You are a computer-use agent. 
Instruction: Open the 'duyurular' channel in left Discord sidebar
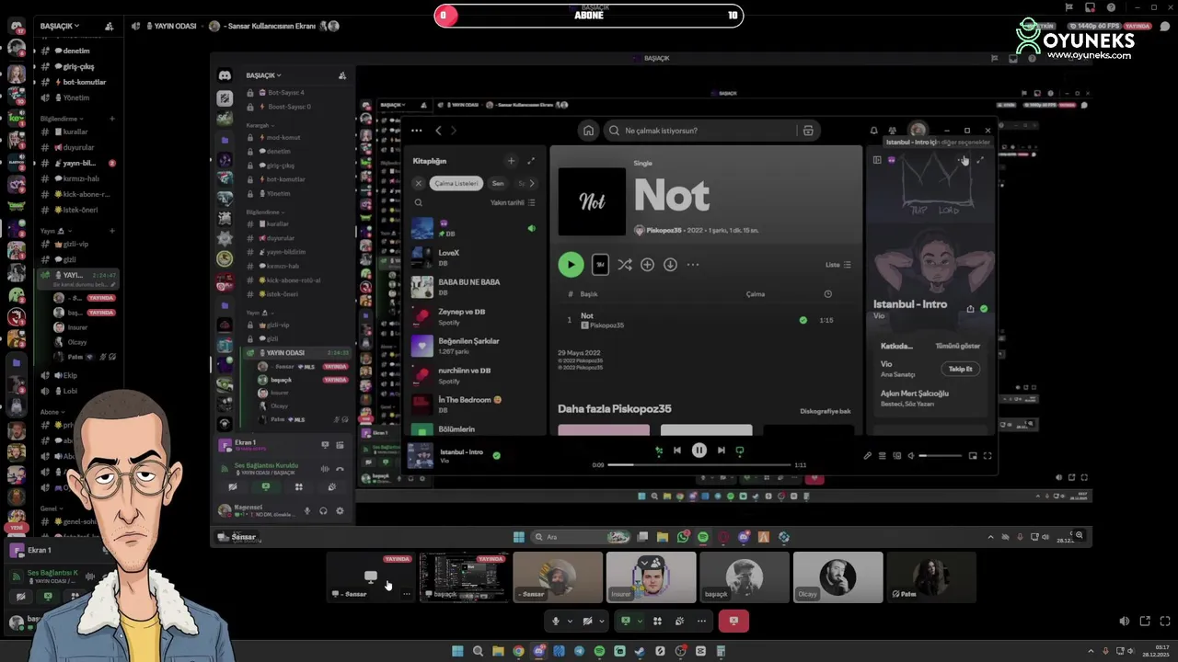(x=78, y=147)
